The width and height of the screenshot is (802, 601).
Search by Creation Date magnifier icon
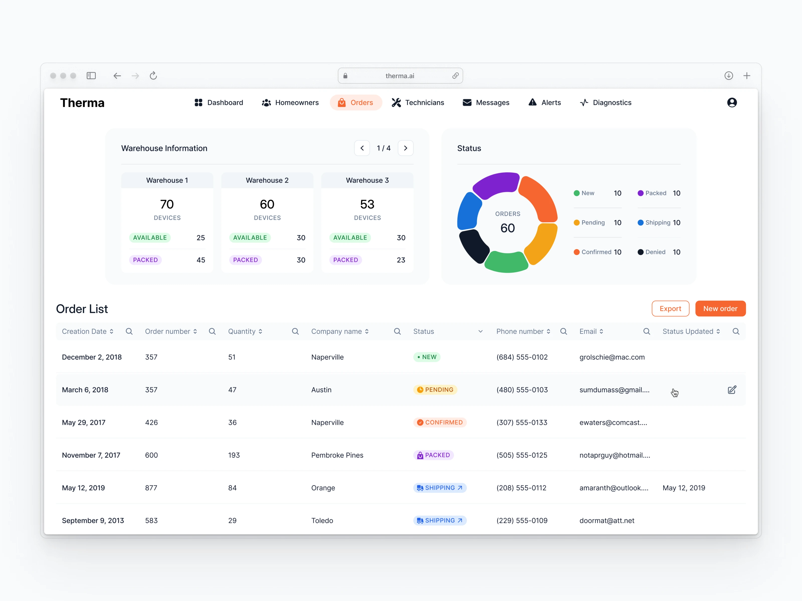(x=129, y=332)
